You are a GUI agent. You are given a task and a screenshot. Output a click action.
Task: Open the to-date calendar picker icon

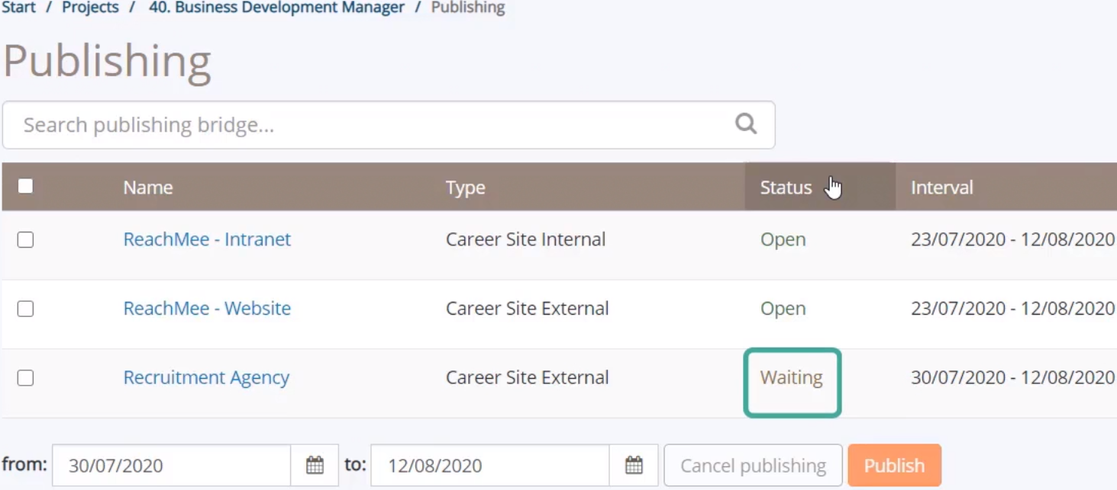[x=634, y=466]
